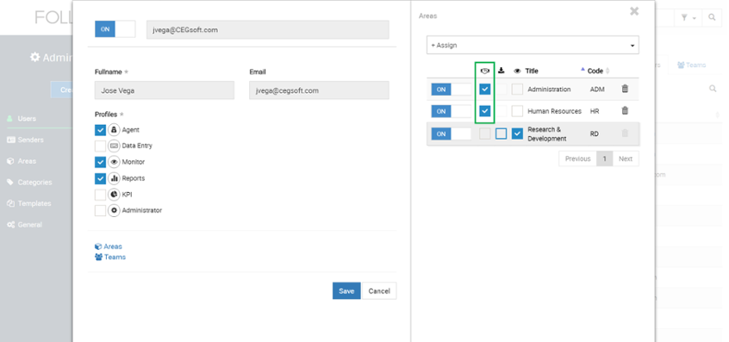Open Categories in the Admin sidebar
This screenshot has width=729, height=342.
pos(34,182)
